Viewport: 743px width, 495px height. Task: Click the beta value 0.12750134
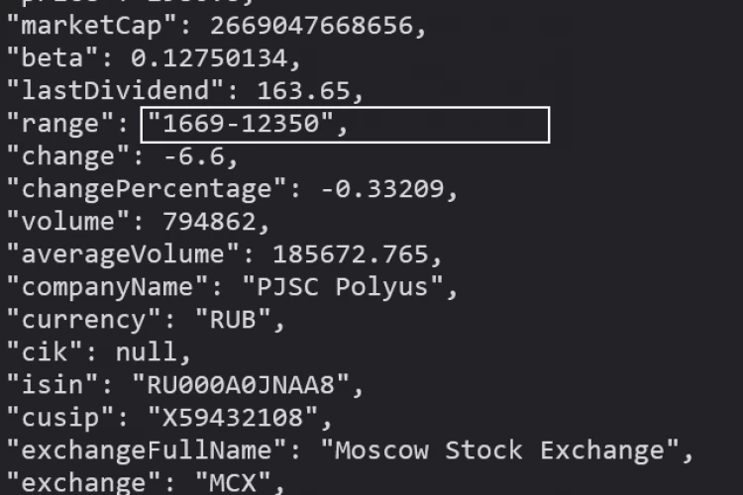209,58
